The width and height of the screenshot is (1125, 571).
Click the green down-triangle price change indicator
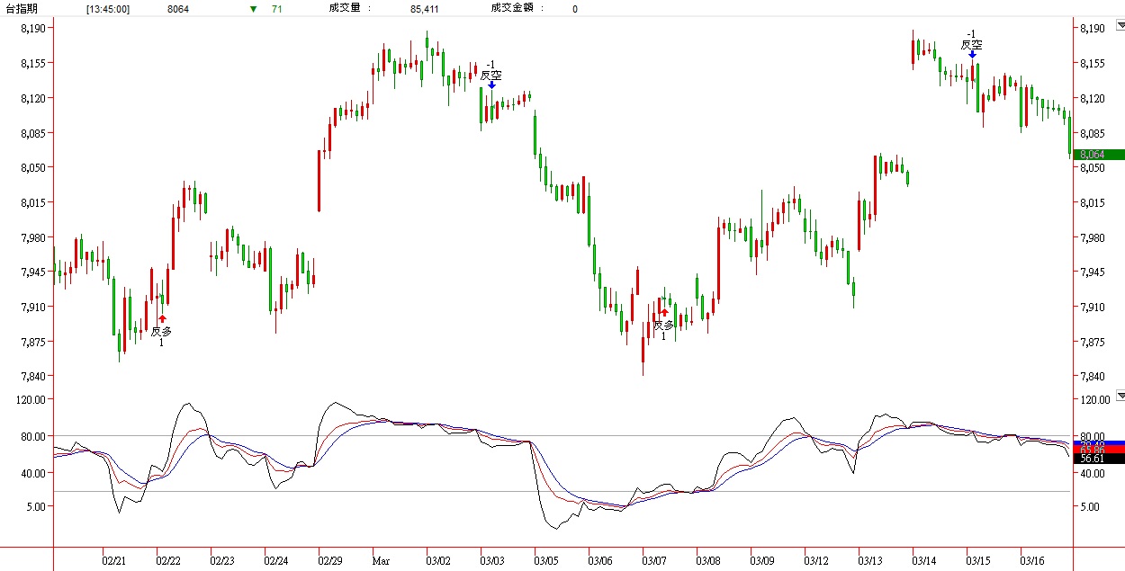253,9
